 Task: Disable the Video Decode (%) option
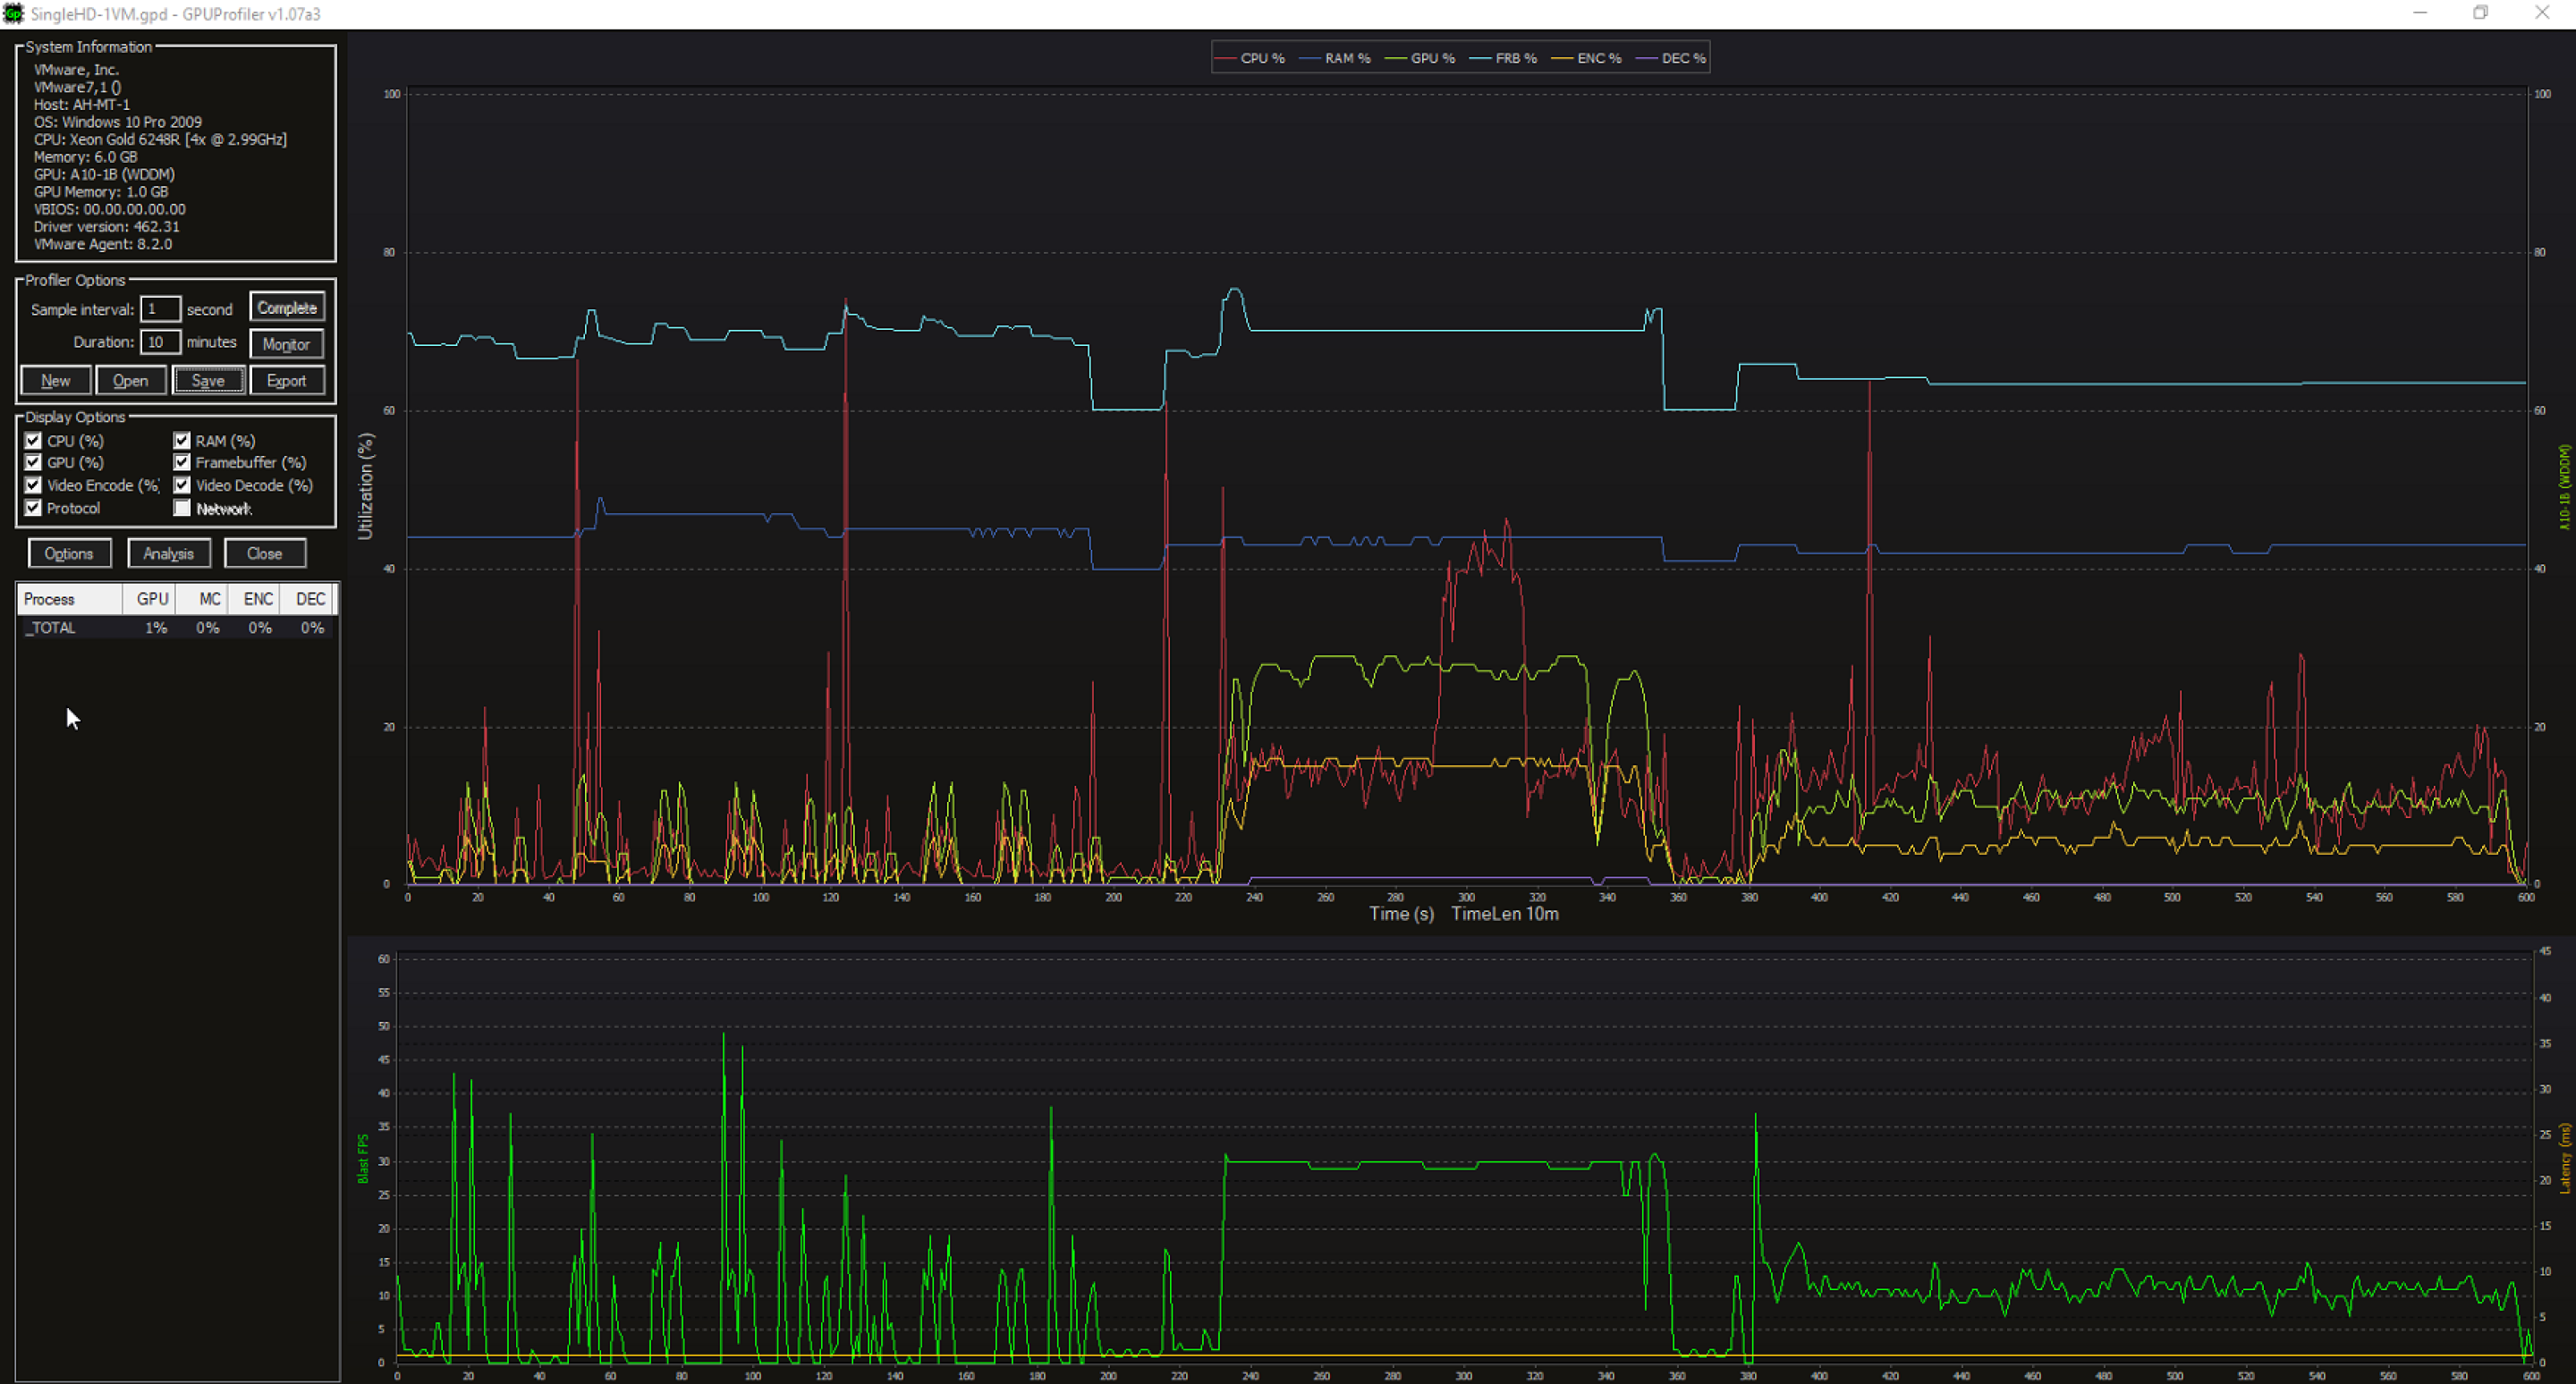point(182,485)
